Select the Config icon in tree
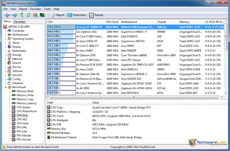Screen dimensions: 230x151 9,79
